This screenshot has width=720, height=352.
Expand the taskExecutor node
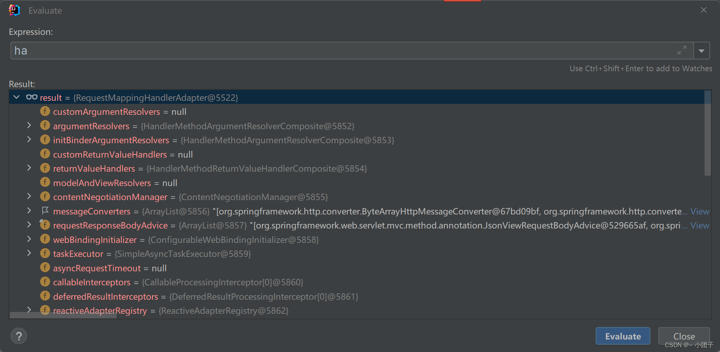[29, 253]
